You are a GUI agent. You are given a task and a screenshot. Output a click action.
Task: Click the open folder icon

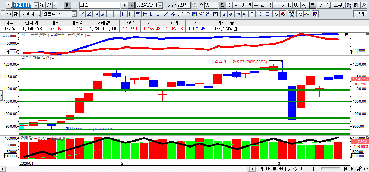[x=349, y=5]
